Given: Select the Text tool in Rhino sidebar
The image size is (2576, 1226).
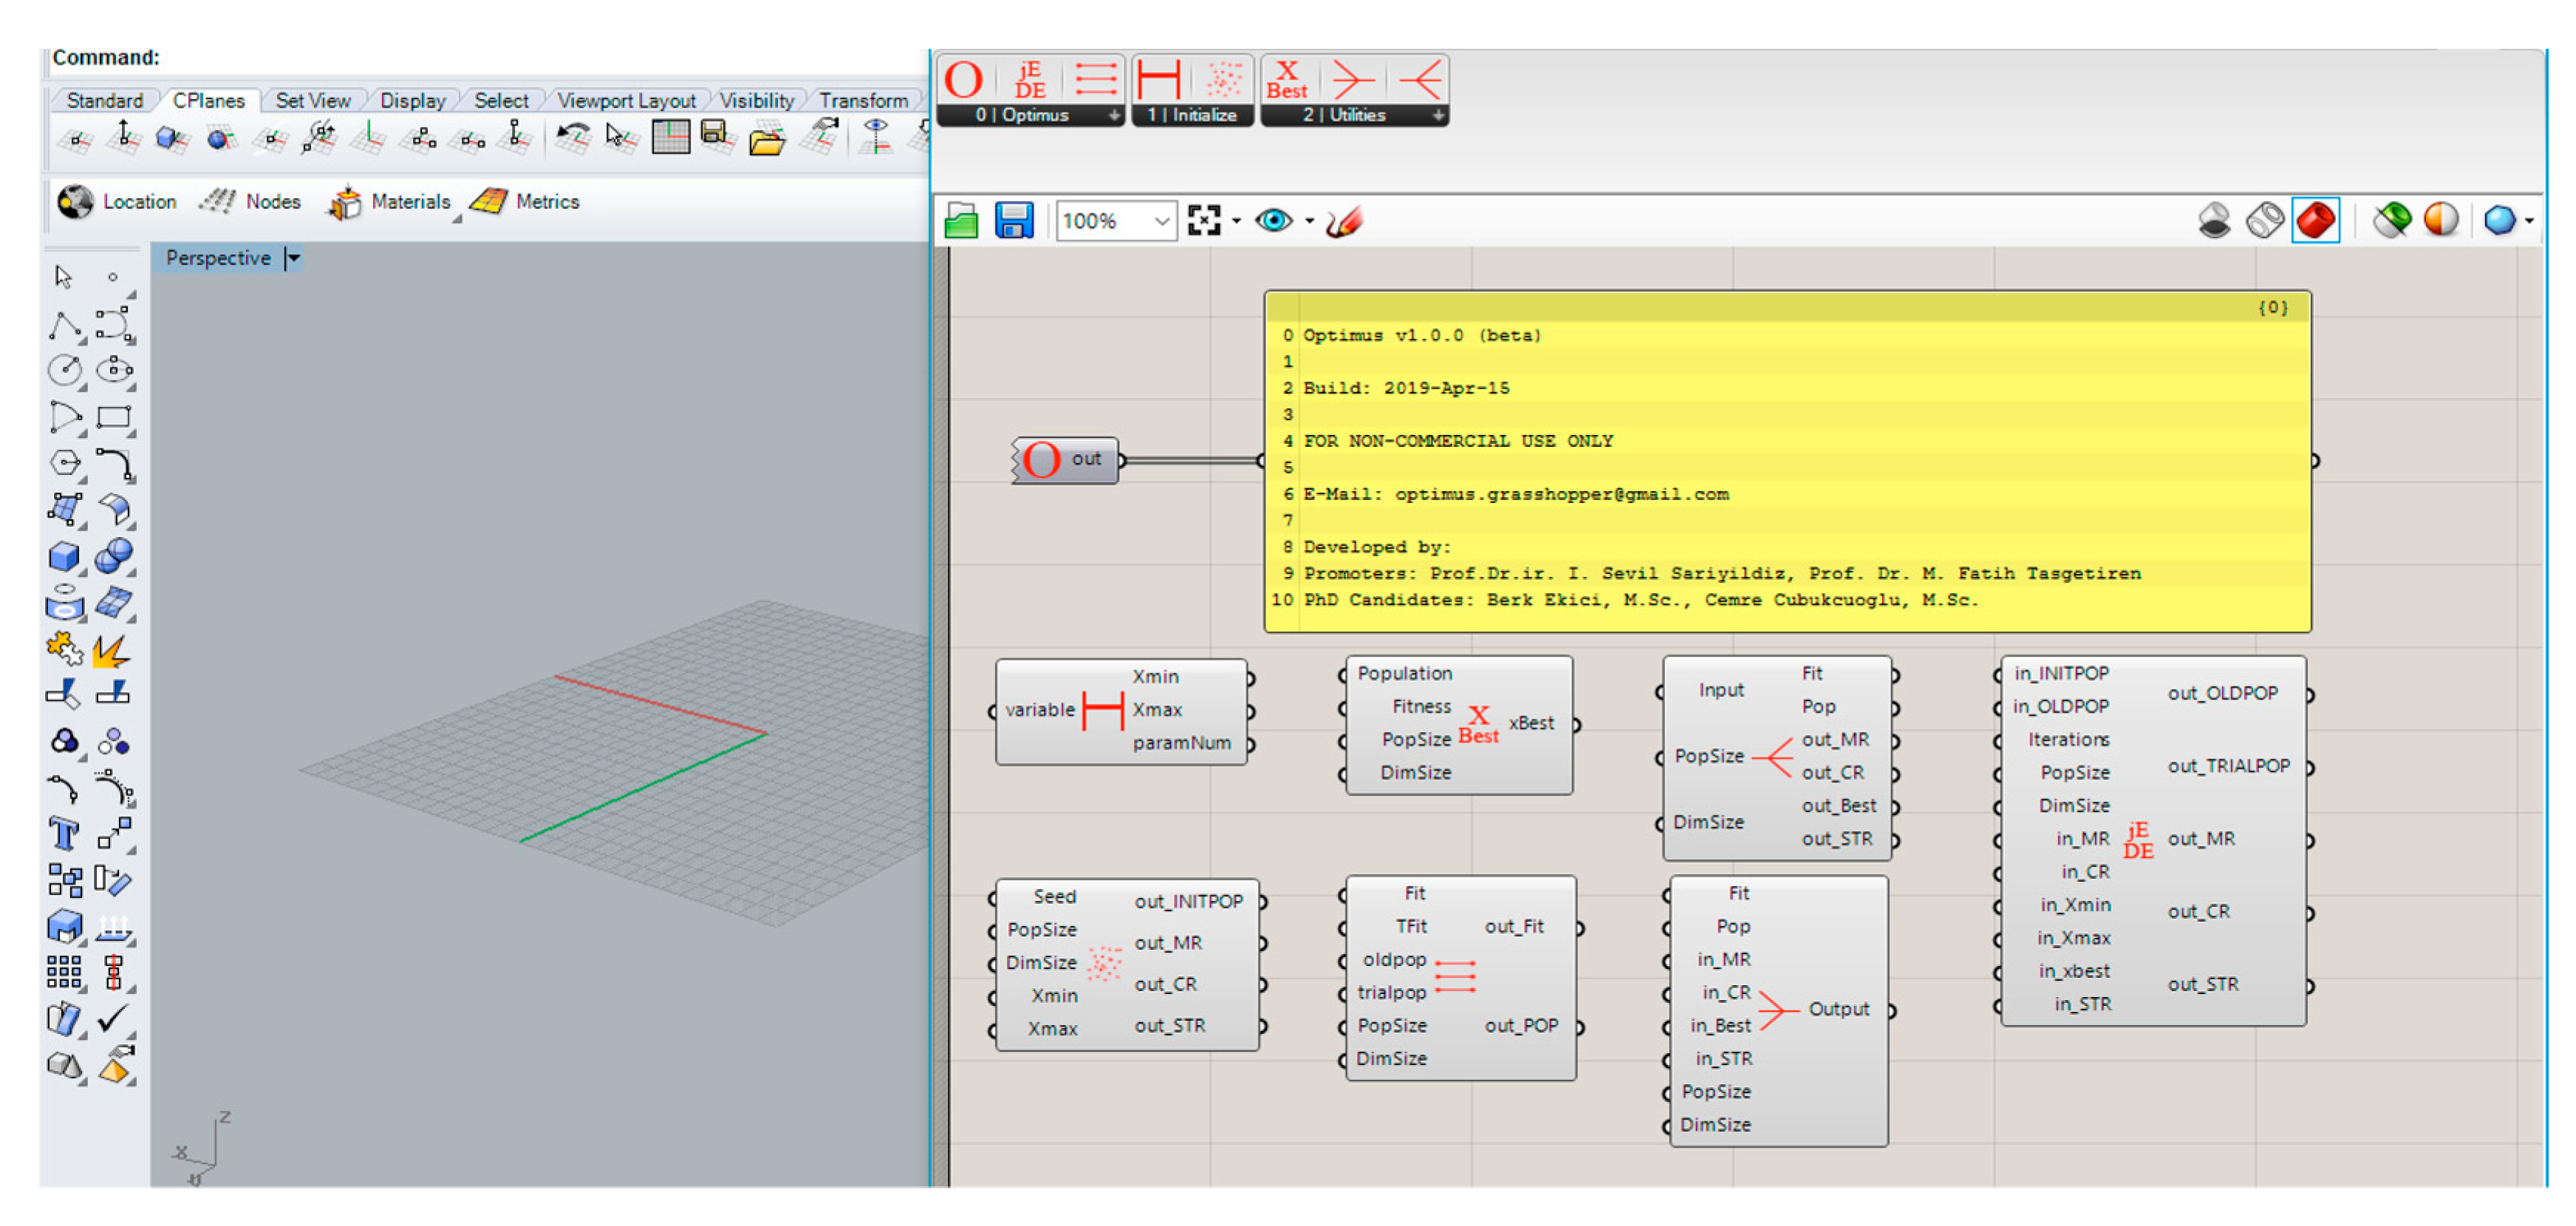Looking at the screenshot, I should tap(64, 832).
